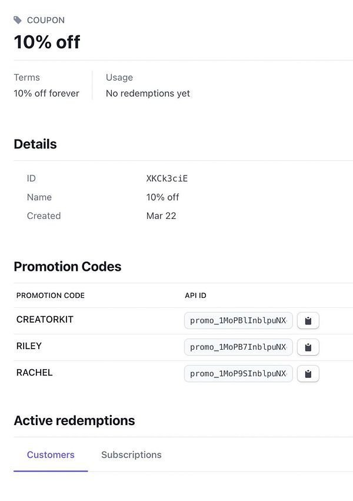Click the PROMOTION CODE column header
Image resolution: width=353 pixels, height=501 pixels.
tap(51, 296)
